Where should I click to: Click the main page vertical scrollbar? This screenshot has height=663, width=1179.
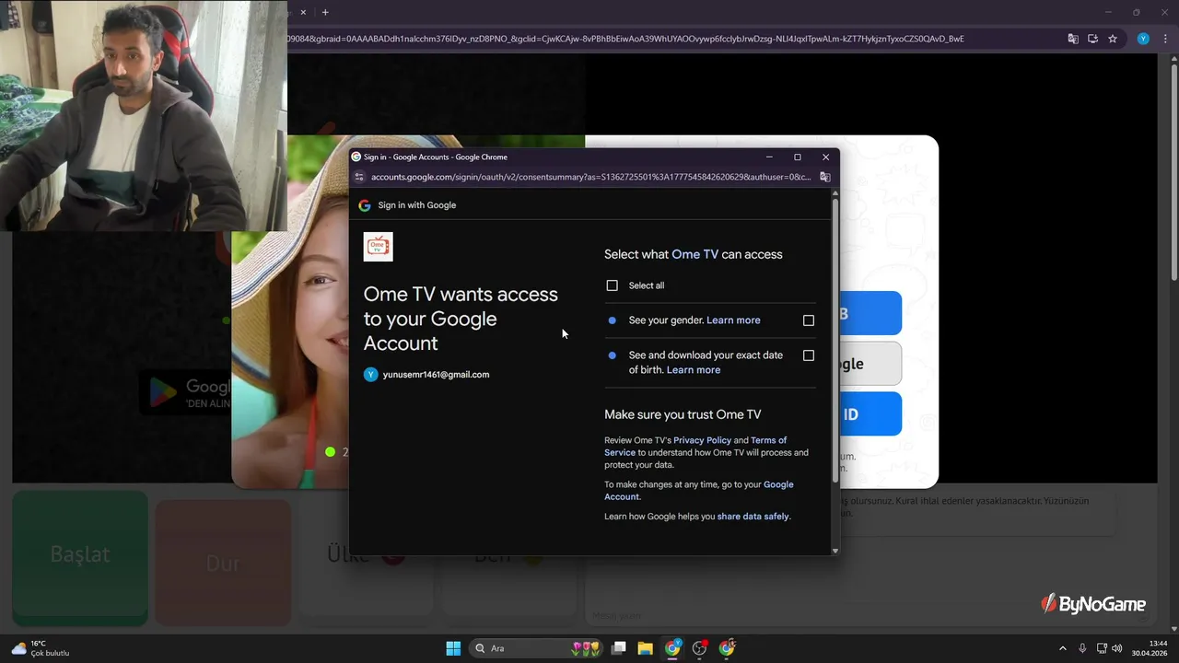click(x=1174, y=173)
